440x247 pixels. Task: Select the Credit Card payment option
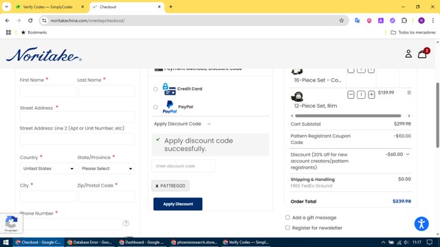click(x=155, y=89)
